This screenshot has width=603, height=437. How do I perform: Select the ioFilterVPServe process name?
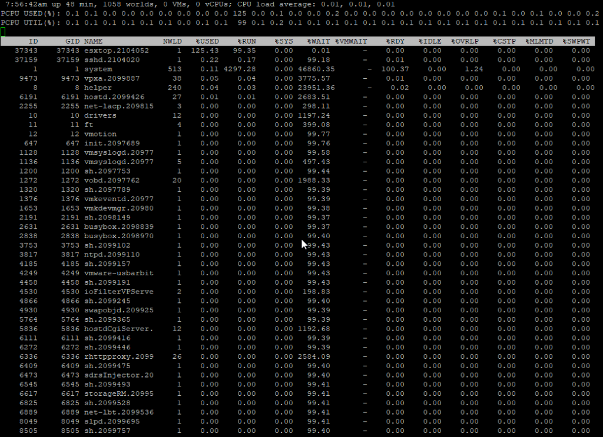(119, 292)
